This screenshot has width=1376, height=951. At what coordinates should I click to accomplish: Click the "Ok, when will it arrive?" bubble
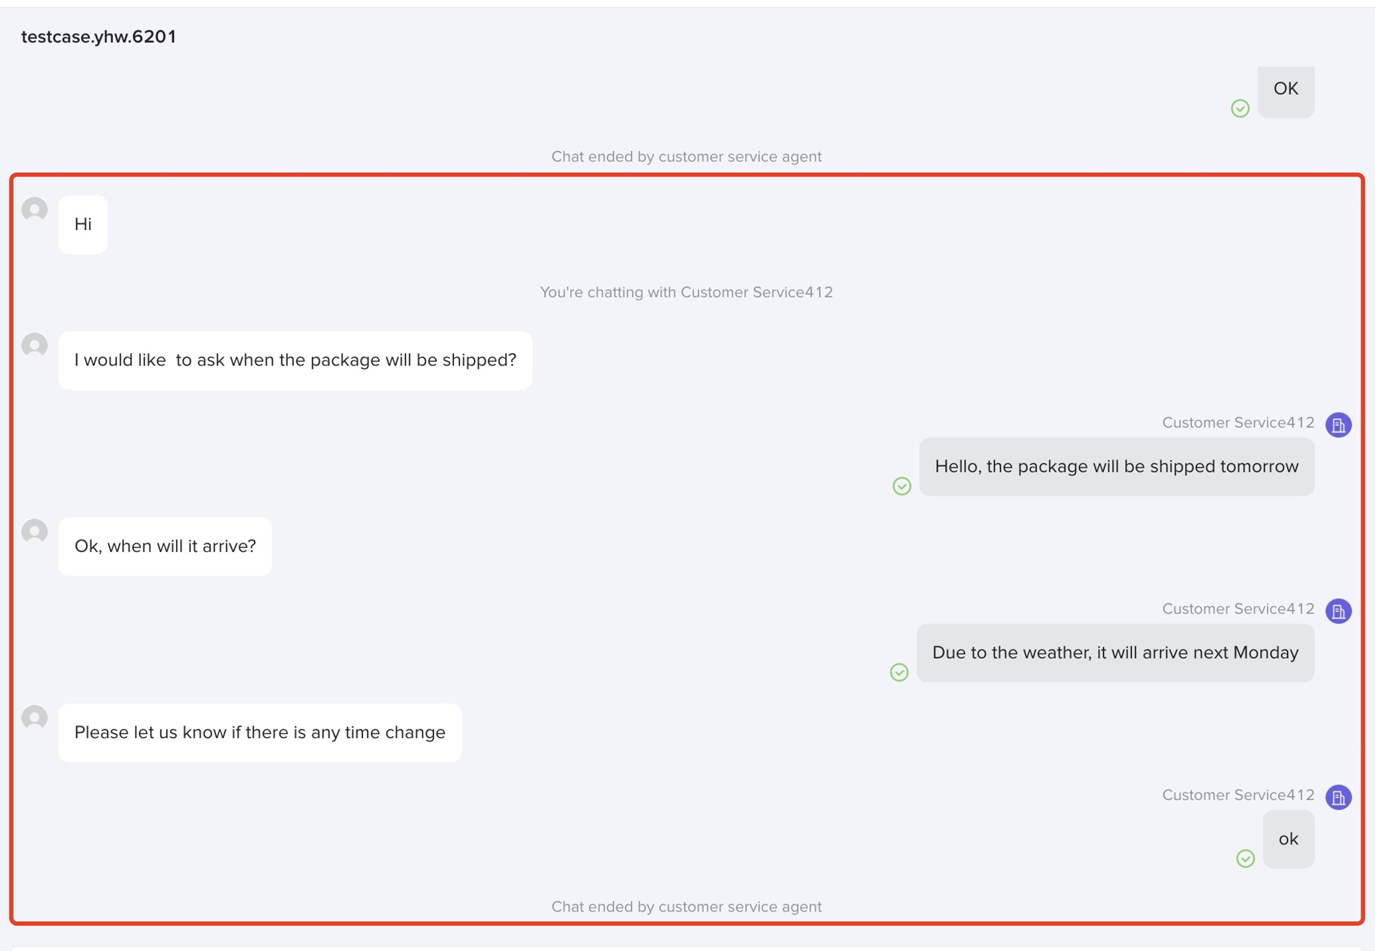(165, 547)
